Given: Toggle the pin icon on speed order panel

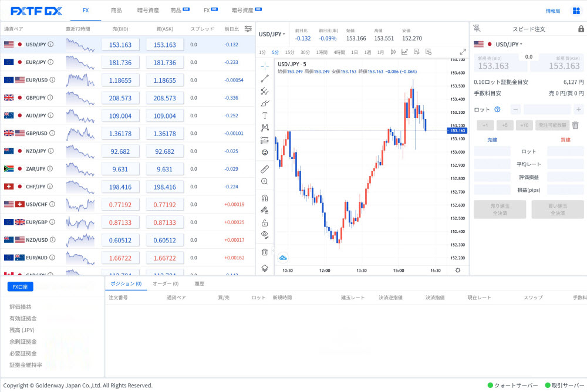Looking at the screenshot, I should point(476,29).
